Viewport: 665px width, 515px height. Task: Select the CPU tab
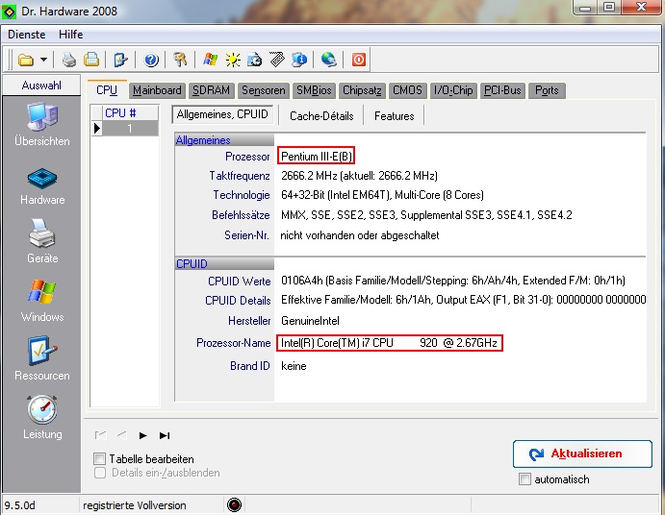click(107, 89)
